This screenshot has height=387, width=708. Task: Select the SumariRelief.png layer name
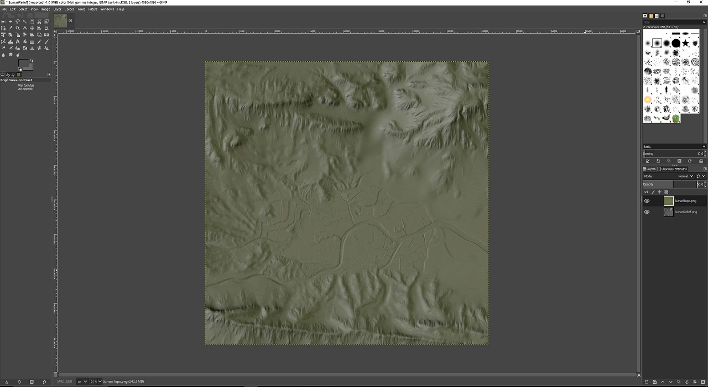(686, 212)
